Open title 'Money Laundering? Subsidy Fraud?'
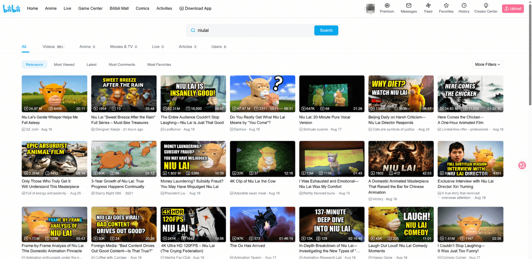The image size is (532, 259). (x=192, y=184)
